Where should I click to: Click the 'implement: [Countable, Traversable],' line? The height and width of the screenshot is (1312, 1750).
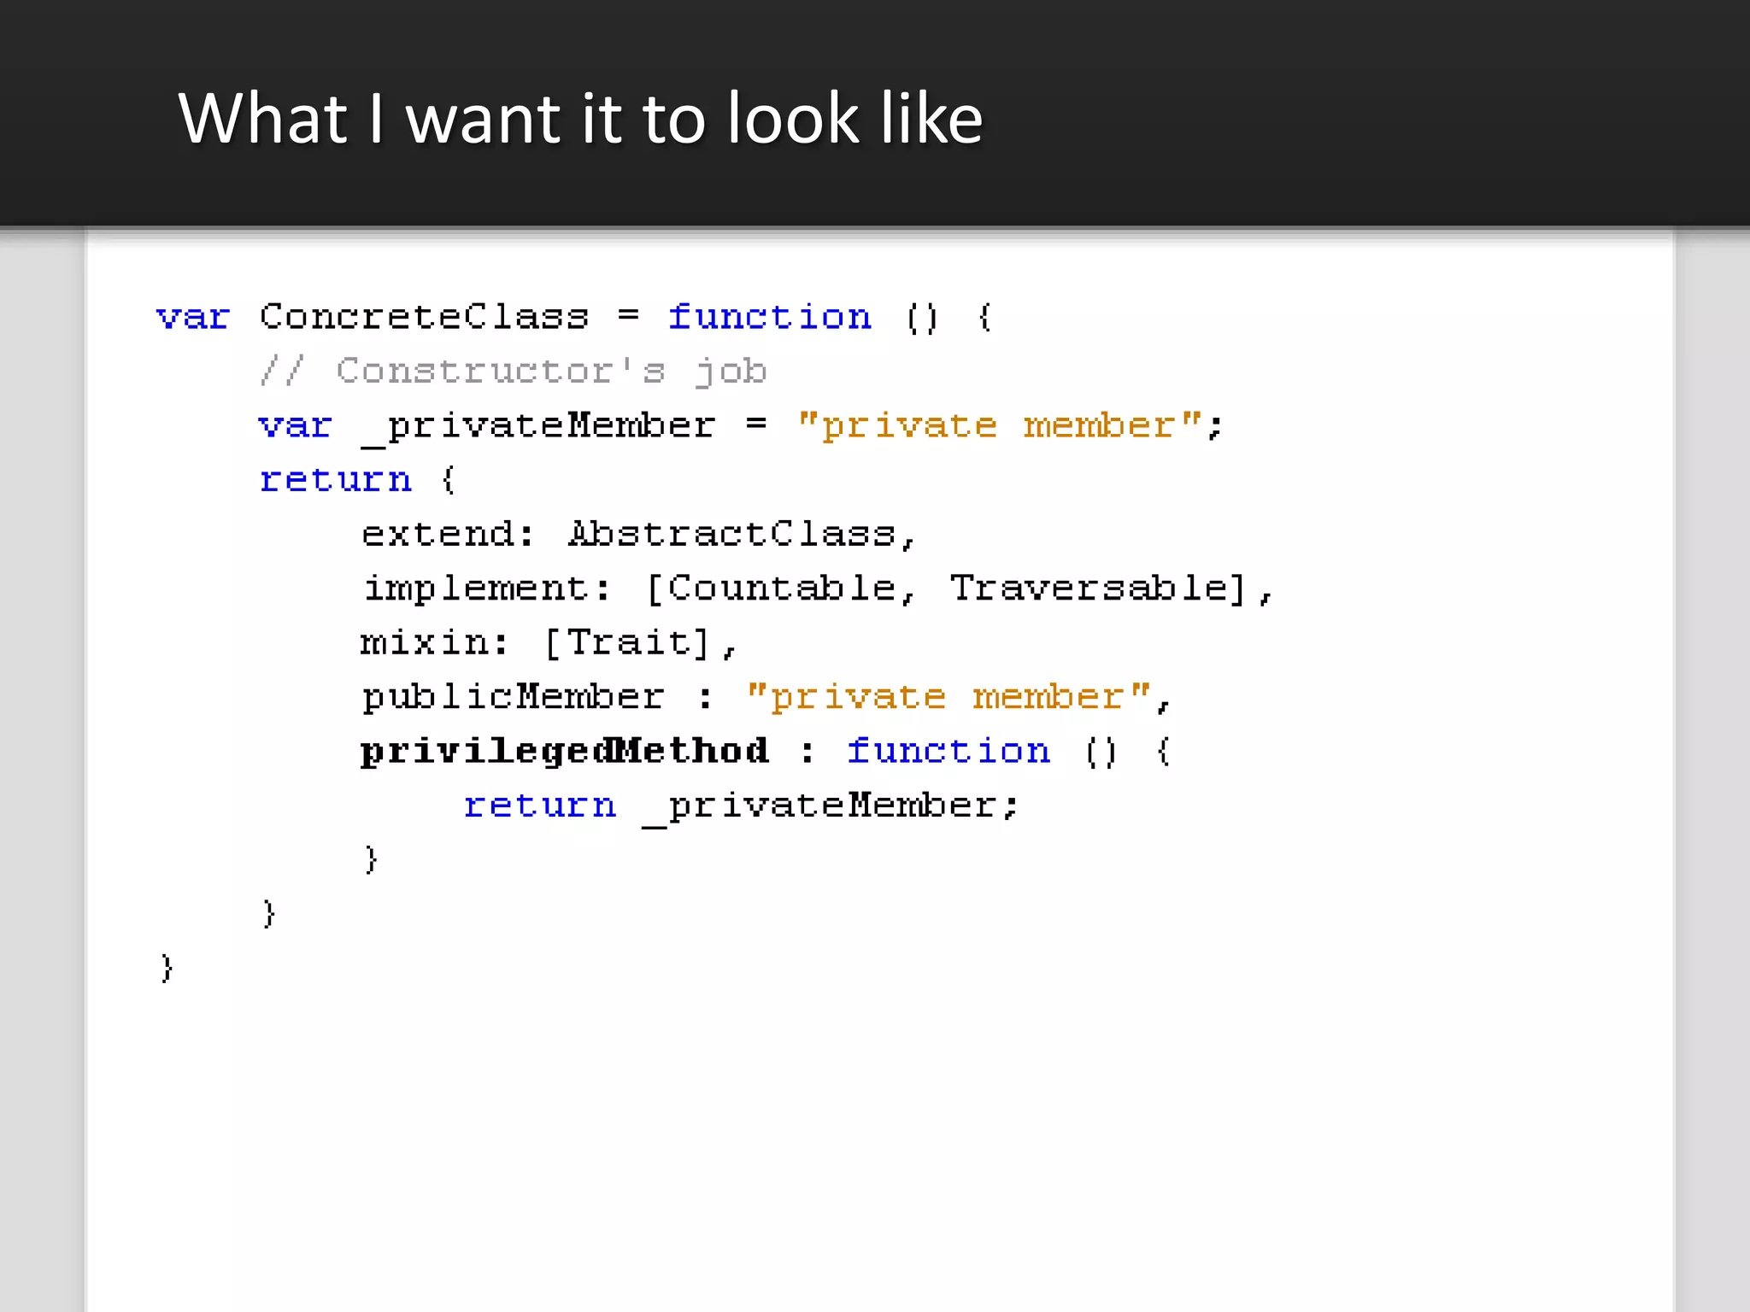point(819,589)
